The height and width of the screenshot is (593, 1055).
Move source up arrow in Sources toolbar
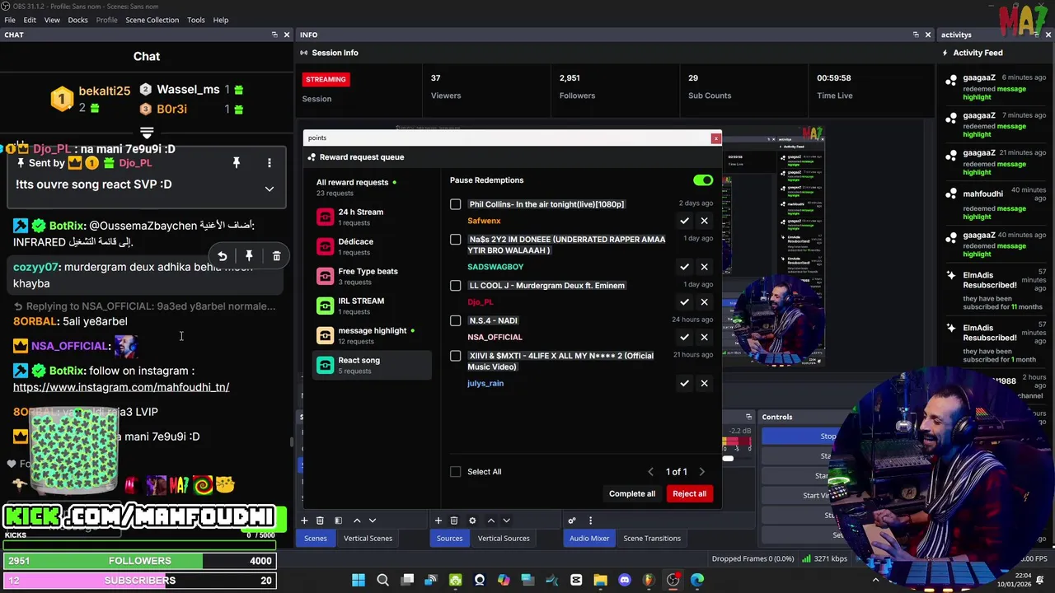coord(491,521)
